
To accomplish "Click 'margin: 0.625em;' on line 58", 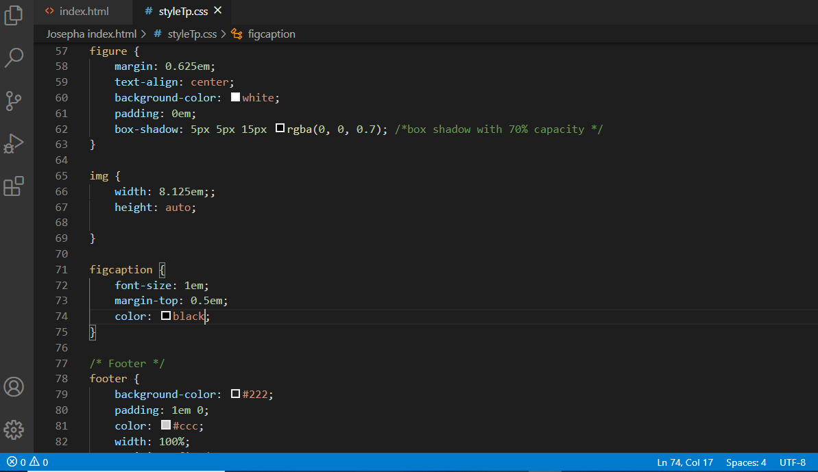I will point(165,66).
